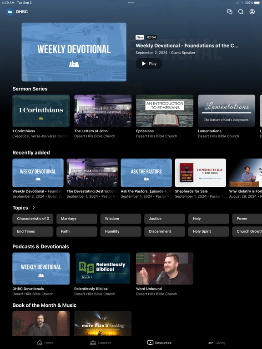262x349 pixels.
Task: Select the Discernment topic
Action: pos(165,231)
